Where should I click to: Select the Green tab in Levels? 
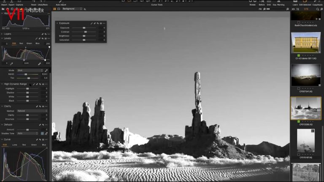(x=29, y=43)
